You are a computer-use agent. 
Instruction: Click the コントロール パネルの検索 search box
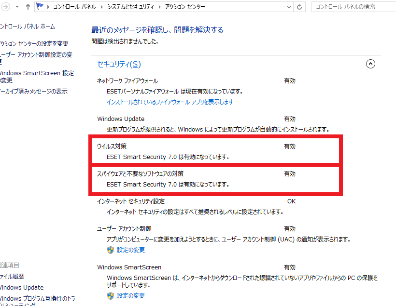354,7
